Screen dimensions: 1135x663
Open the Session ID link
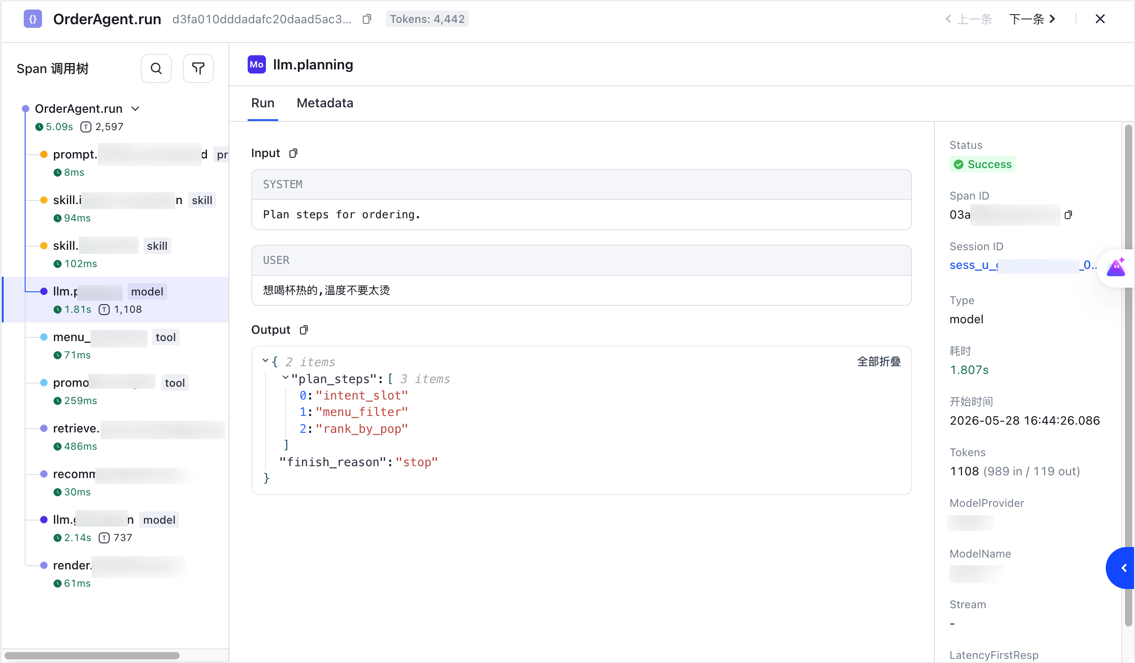click(1023, 265)
